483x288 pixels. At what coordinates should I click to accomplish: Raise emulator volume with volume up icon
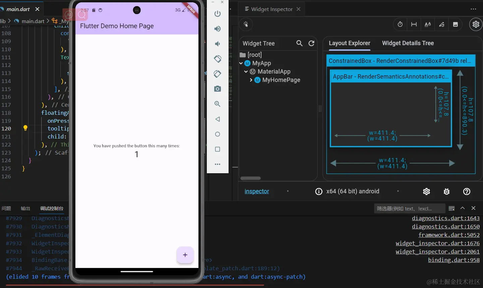[218, 29]
